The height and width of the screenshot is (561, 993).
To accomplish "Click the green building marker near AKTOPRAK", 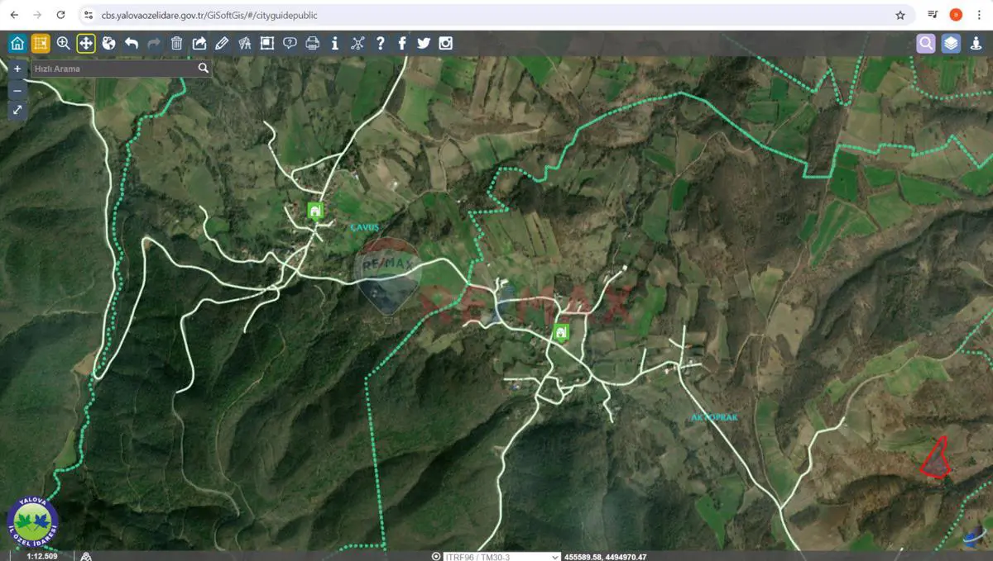I will [x=561, y=332].
